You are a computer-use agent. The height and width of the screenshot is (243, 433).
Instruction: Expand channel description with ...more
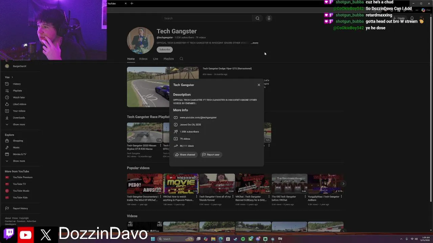pyautogui.click(x=255, y=43)
